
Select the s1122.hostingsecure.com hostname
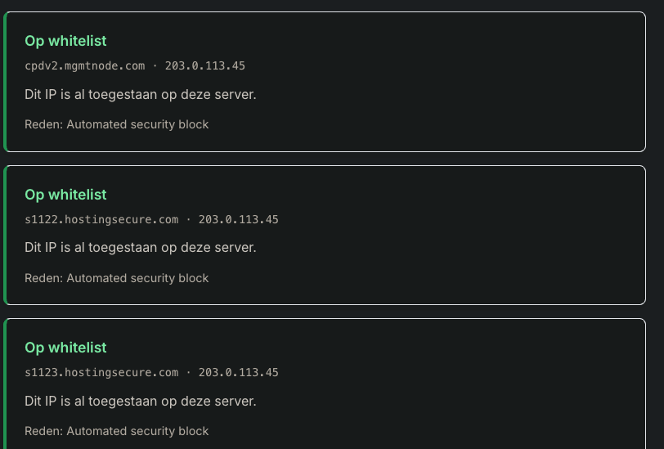(x=101, y=219)
